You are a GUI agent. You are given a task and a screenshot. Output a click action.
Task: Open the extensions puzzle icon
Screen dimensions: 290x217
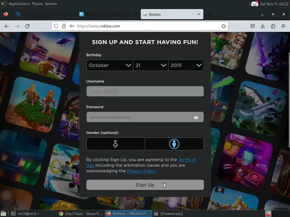tap(273, 26)
